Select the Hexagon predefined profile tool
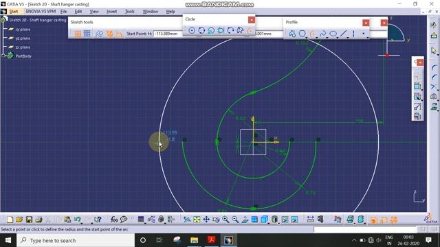 (x=302, y=34)
